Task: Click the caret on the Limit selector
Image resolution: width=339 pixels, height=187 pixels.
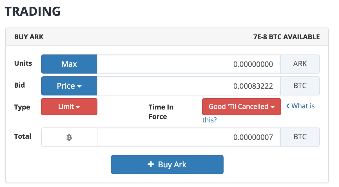Action: 78,107
